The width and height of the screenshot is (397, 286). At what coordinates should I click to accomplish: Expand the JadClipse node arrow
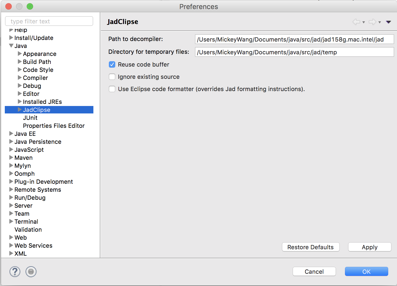(x=20, y=109)
